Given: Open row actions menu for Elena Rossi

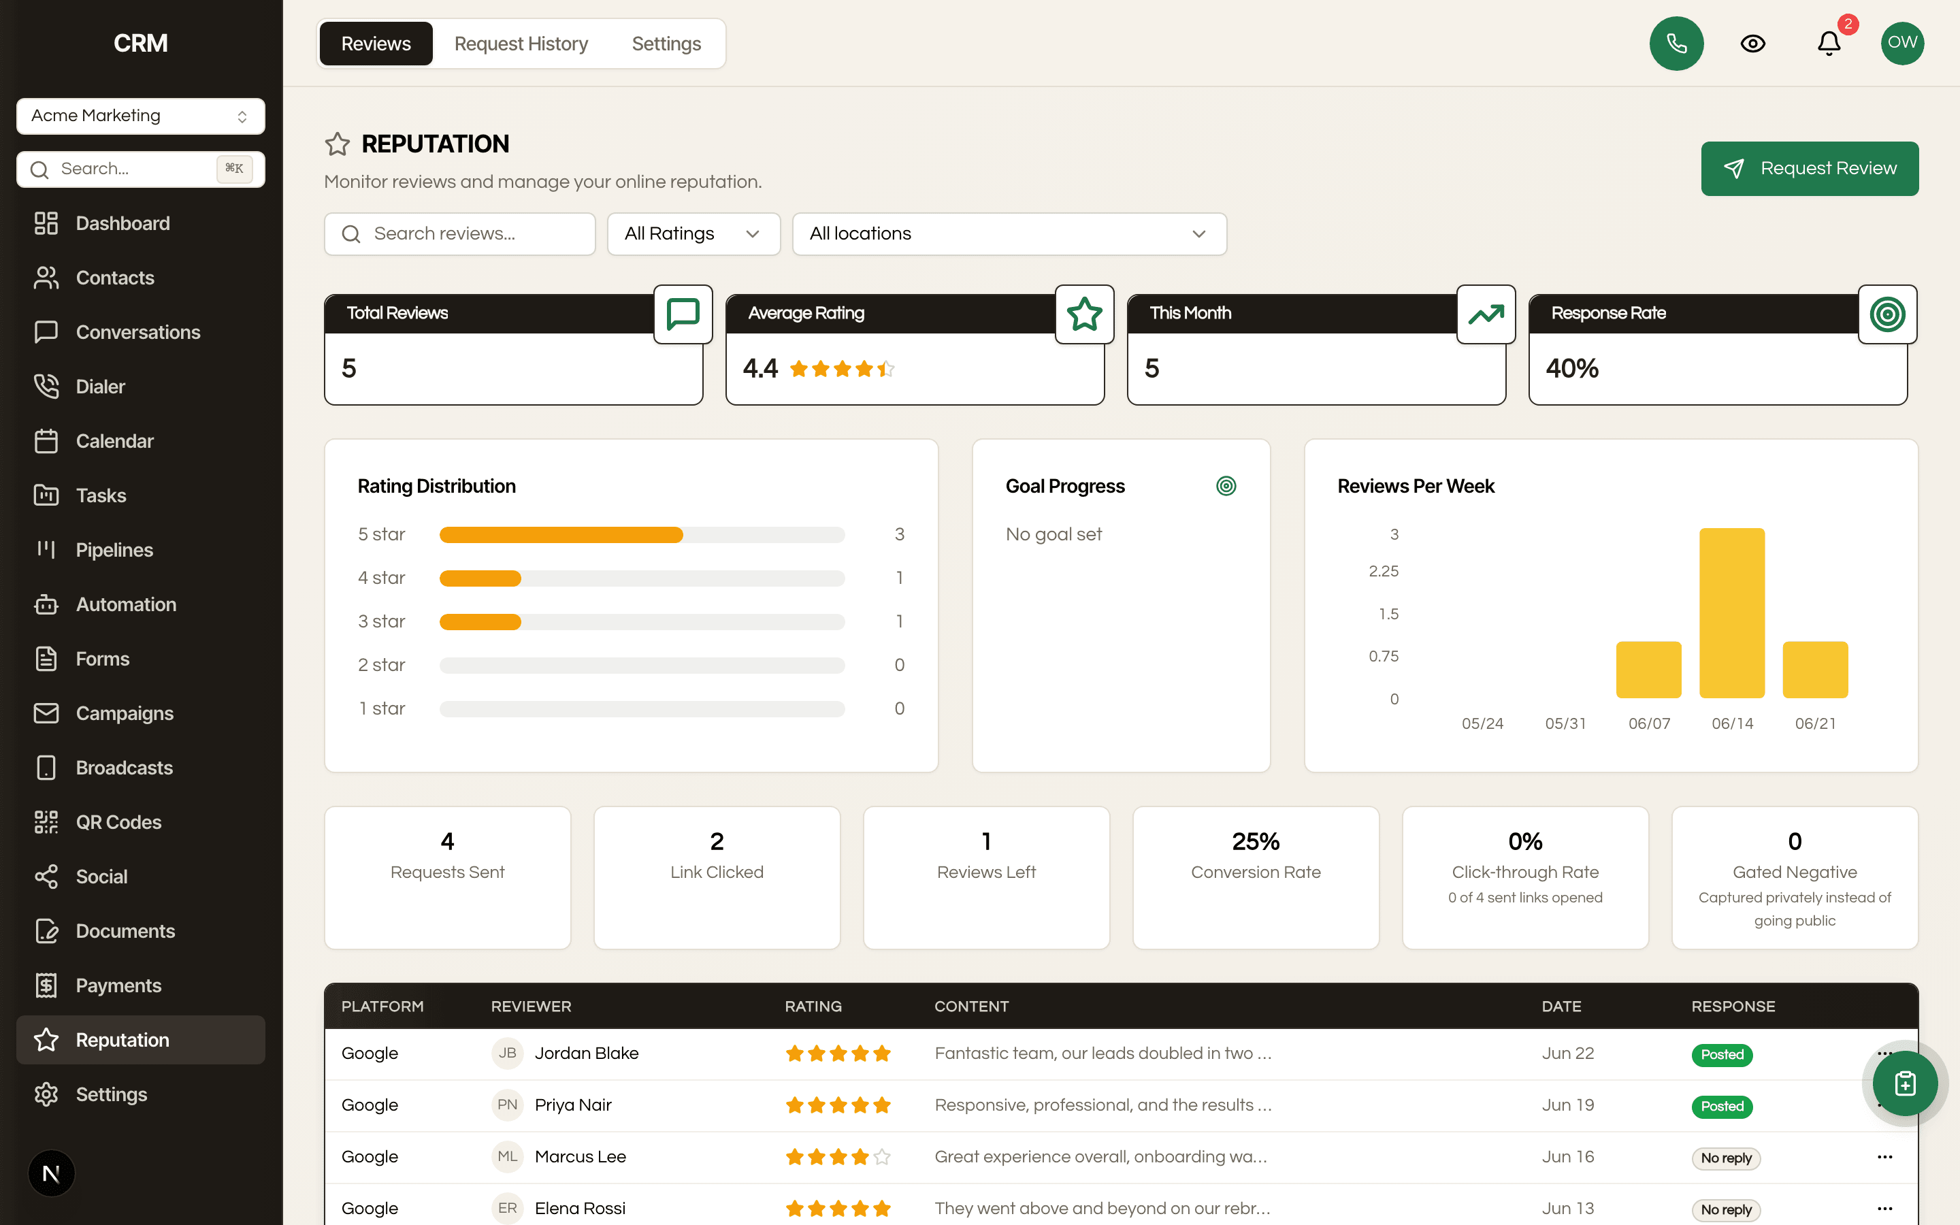Looking at the screenshot, I should (x=1884, y=1209).
